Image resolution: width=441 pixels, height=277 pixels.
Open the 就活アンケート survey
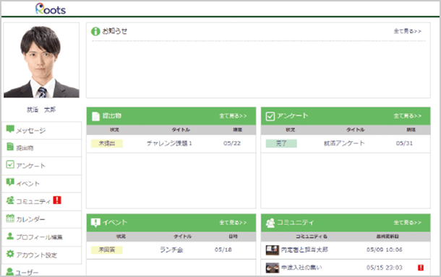pyautogui.click(x=344, y=144)
